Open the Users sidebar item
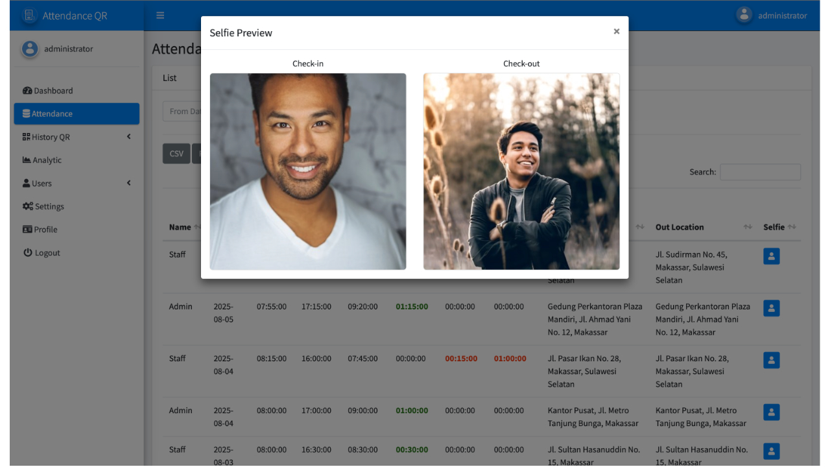This screenshot has width=830, height=467. (77, 184)
